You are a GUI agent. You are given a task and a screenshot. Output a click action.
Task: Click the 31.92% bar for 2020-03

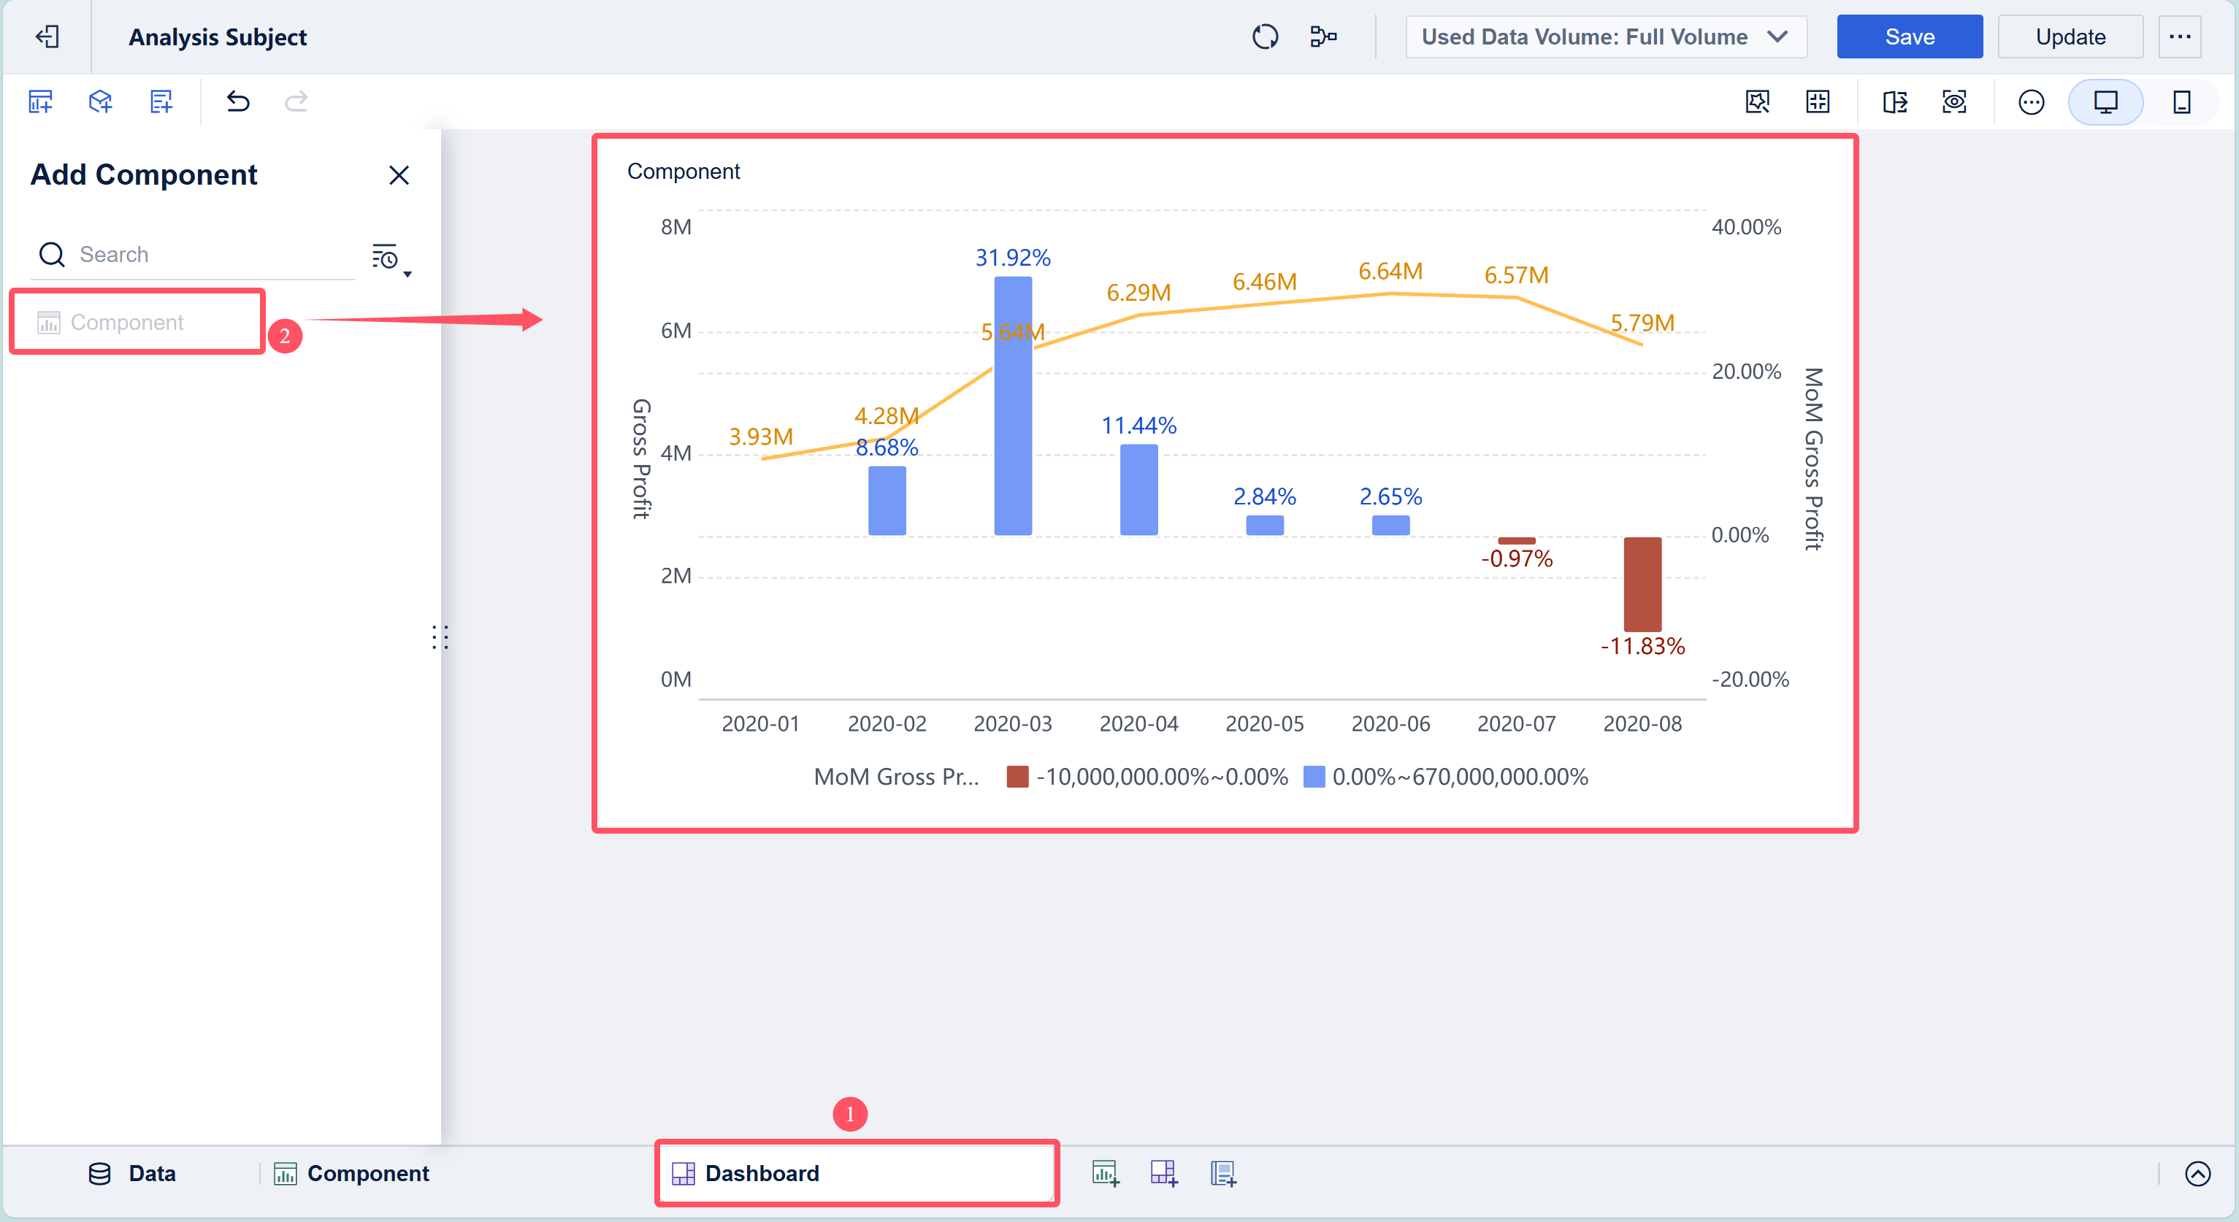(1013, 405)
